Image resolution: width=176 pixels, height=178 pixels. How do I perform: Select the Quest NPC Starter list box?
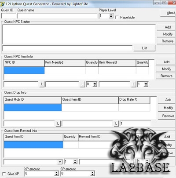pos(79,34)
